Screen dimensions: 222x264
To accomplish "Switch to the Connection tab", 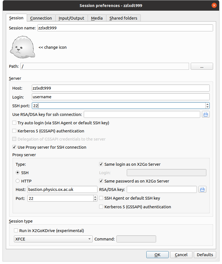I will click(41, 18).
